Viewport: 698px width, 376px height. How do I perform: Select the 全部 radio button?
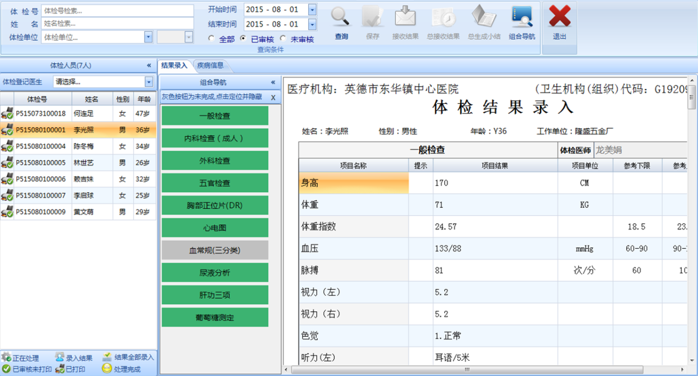coord(212,39)
